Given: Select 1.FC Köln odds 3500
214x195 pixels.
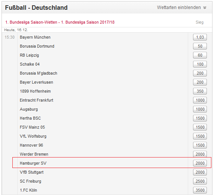Looking at the screenshot, I should point(200,190).
